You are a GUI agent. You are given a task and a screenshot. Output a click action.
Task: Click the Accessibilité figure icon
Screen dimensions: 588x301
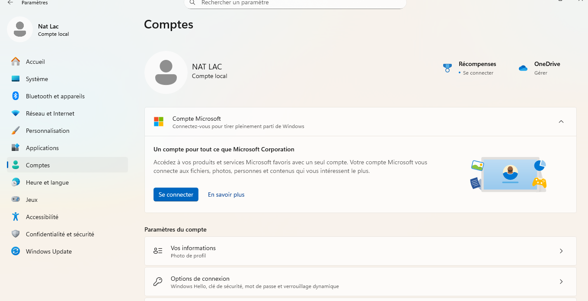coord(16,217)
